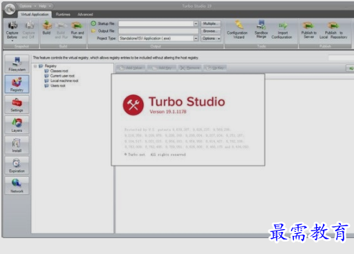Open the Install sidebar panel

17,145
